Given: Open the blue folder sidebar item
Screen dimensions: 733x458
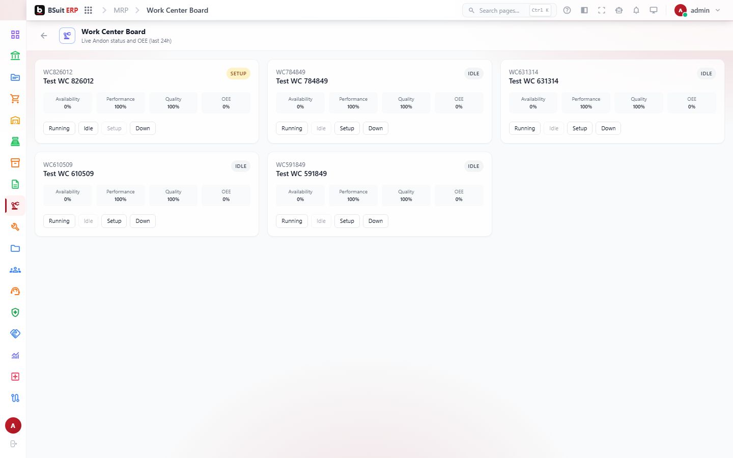Looking at the screenshot, I should [x=15, y=248].
